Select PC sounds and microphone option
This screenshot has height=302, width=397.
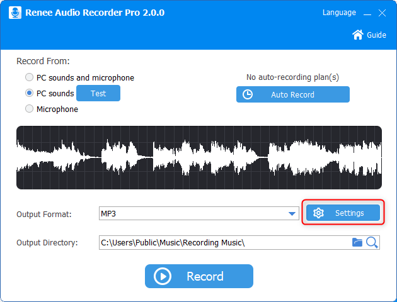pos(30,77)
